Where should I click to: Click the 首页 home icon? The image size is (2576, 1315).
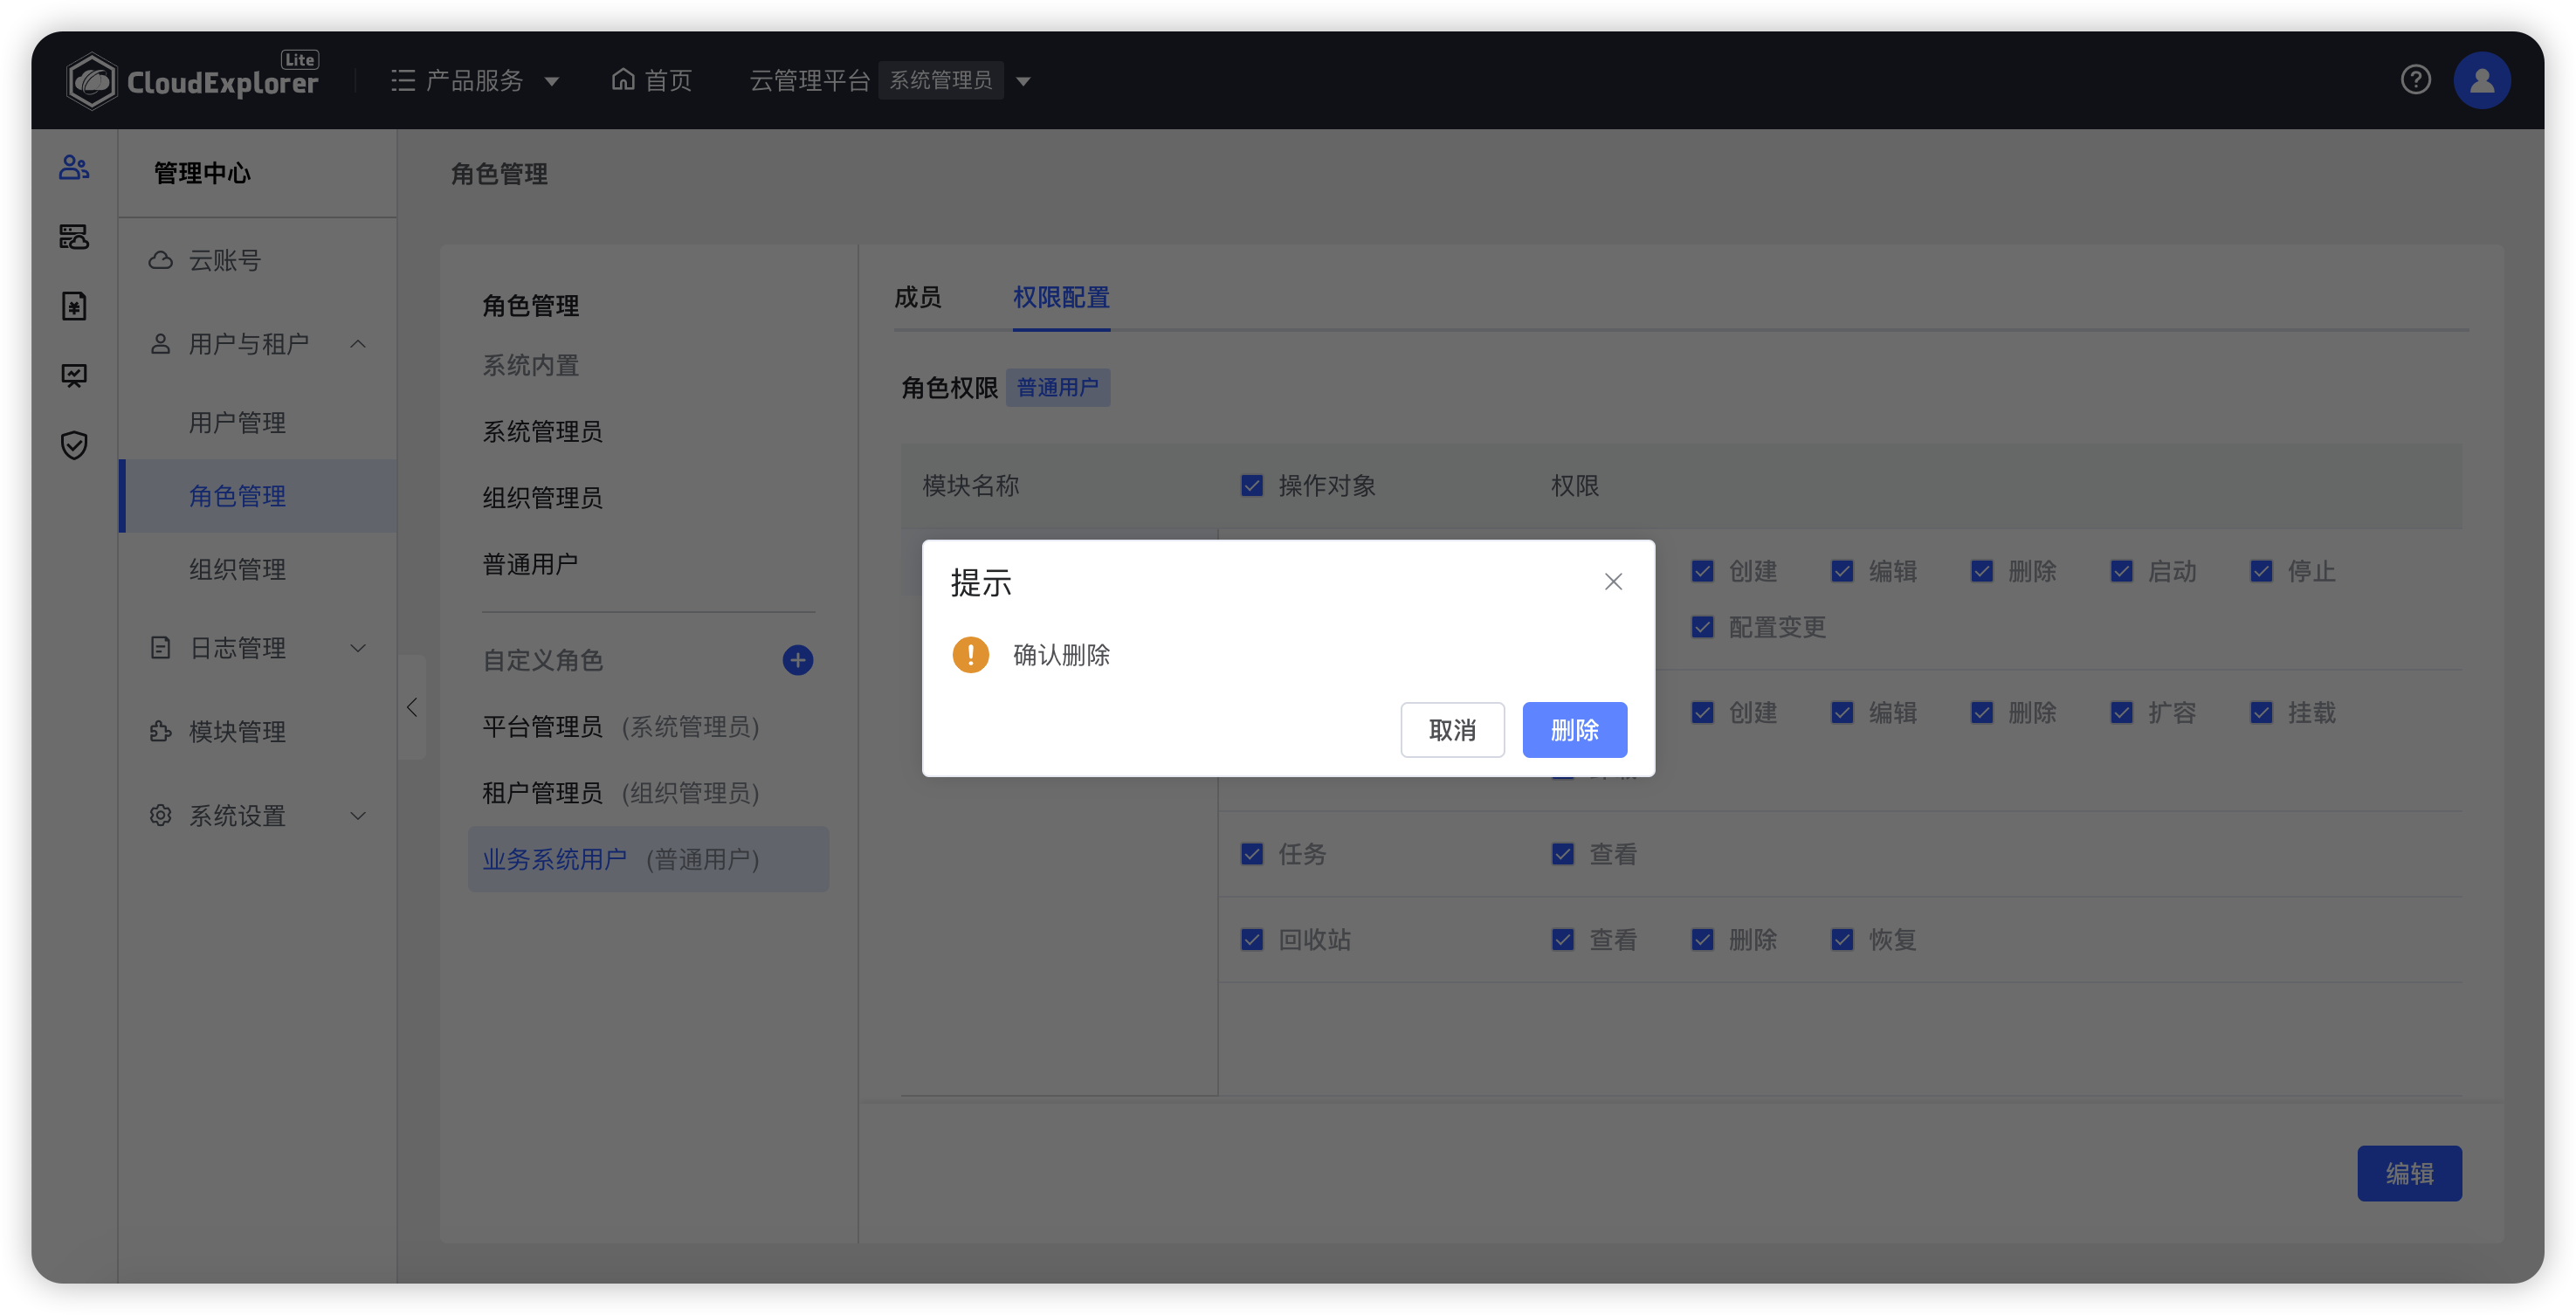pyautogui.click(x=623, y=79)
